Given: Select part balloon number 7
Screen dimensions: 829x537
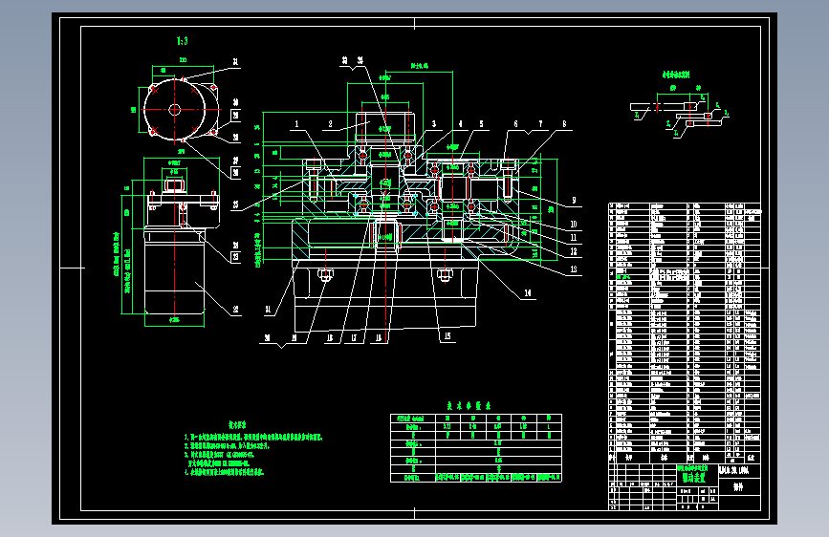Looking at the screenshot, I should click(540, 124).
